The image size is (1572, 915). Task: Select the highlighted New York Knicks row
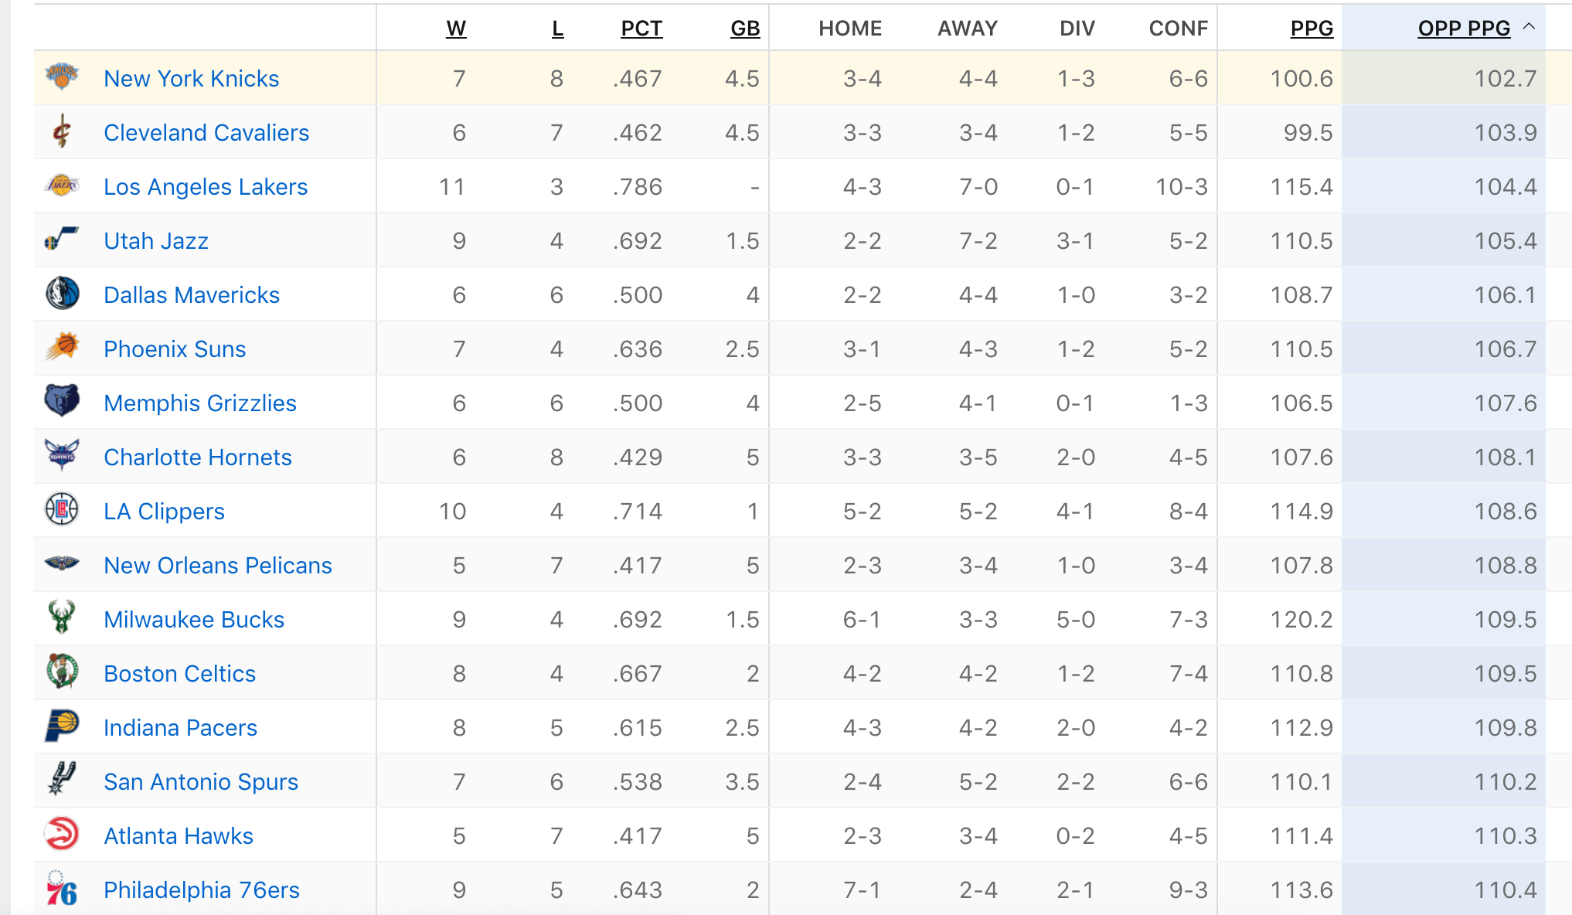pyautogui.click(x=802, y=78)
